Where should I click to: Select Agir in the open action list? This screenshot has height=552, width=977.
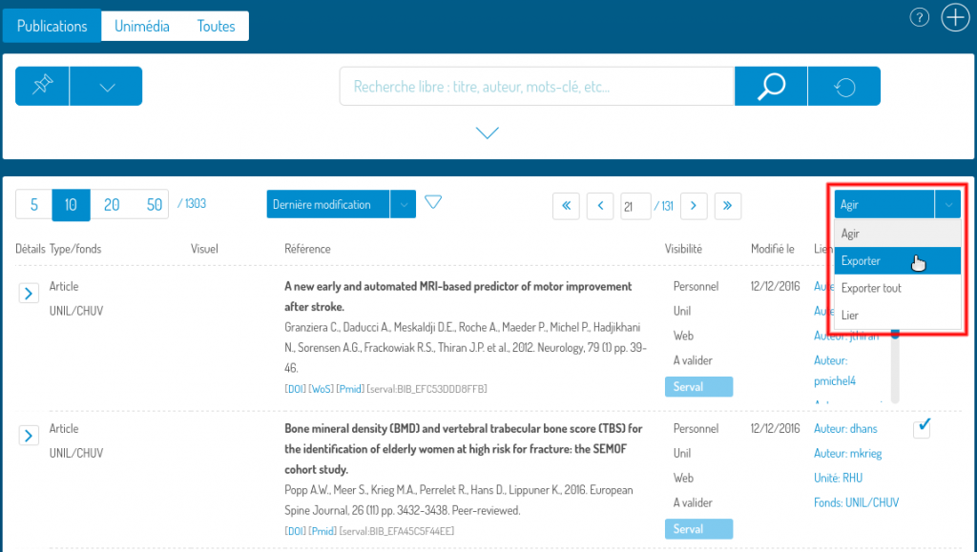[897, 234]
